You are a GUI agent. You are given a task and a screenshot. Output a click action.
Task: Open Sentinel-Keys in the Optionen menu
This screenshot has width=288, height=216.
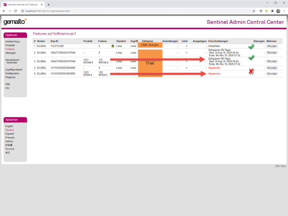(x=13, y=42)
